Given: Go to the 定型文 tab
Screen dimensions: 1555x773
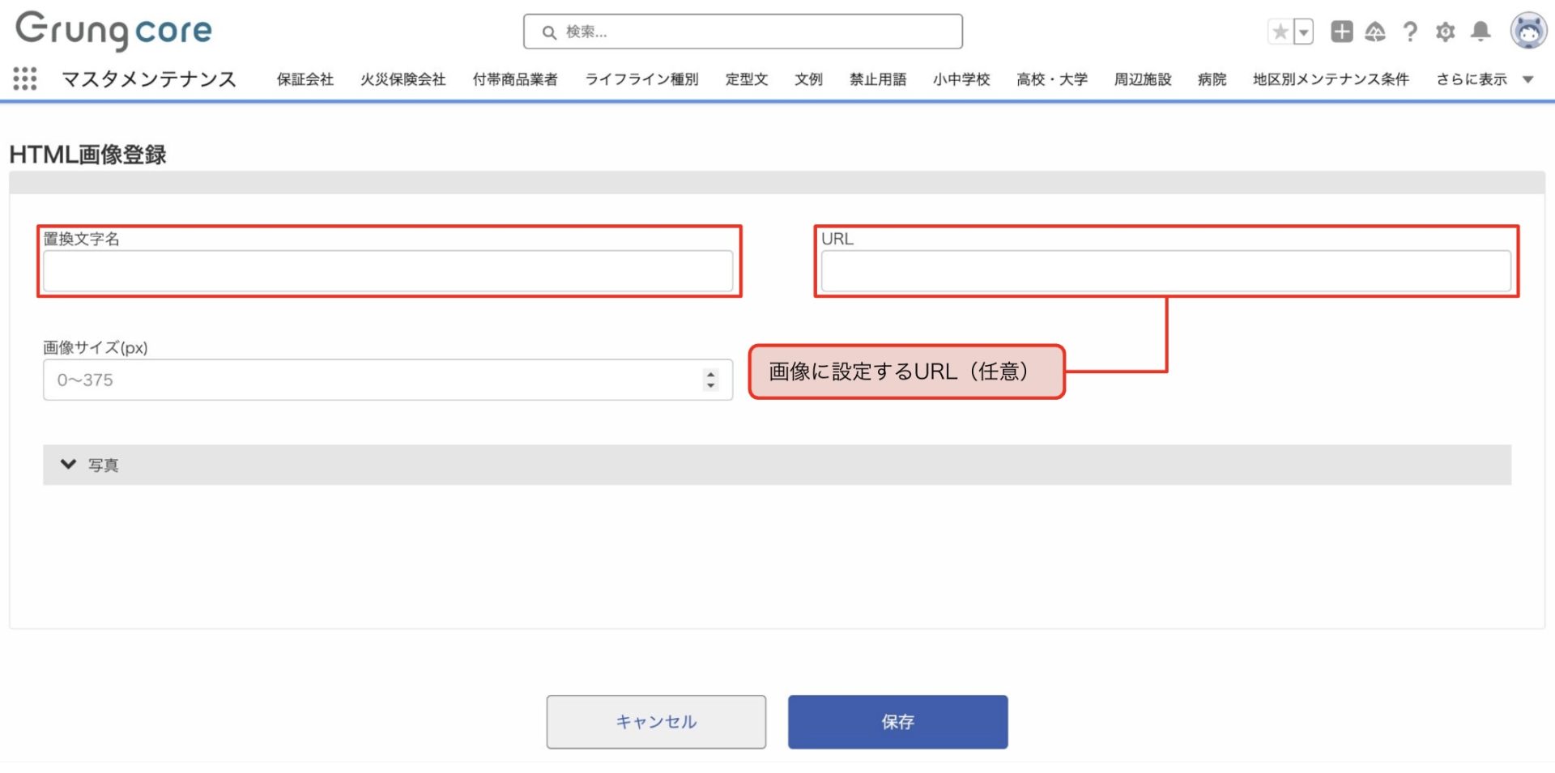Looking at the screenshot, I should 746,79.
